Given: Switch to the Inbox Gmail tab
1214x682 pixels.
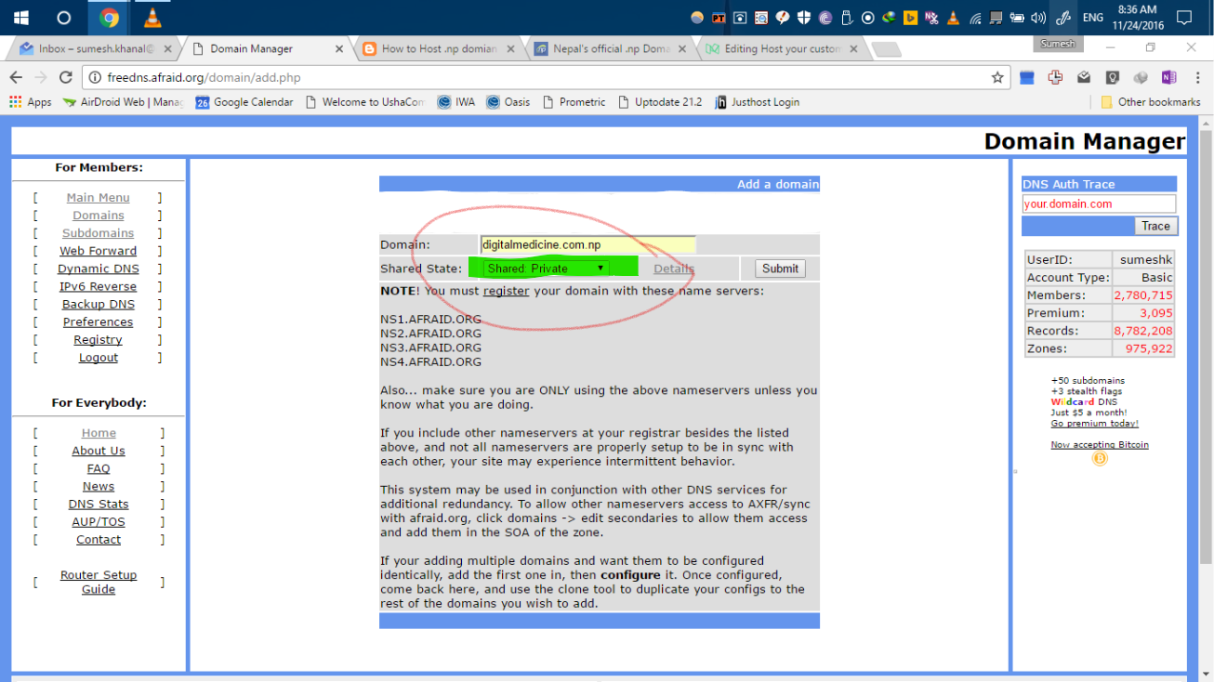Looking at the screenshot, I should pos(95,48).
